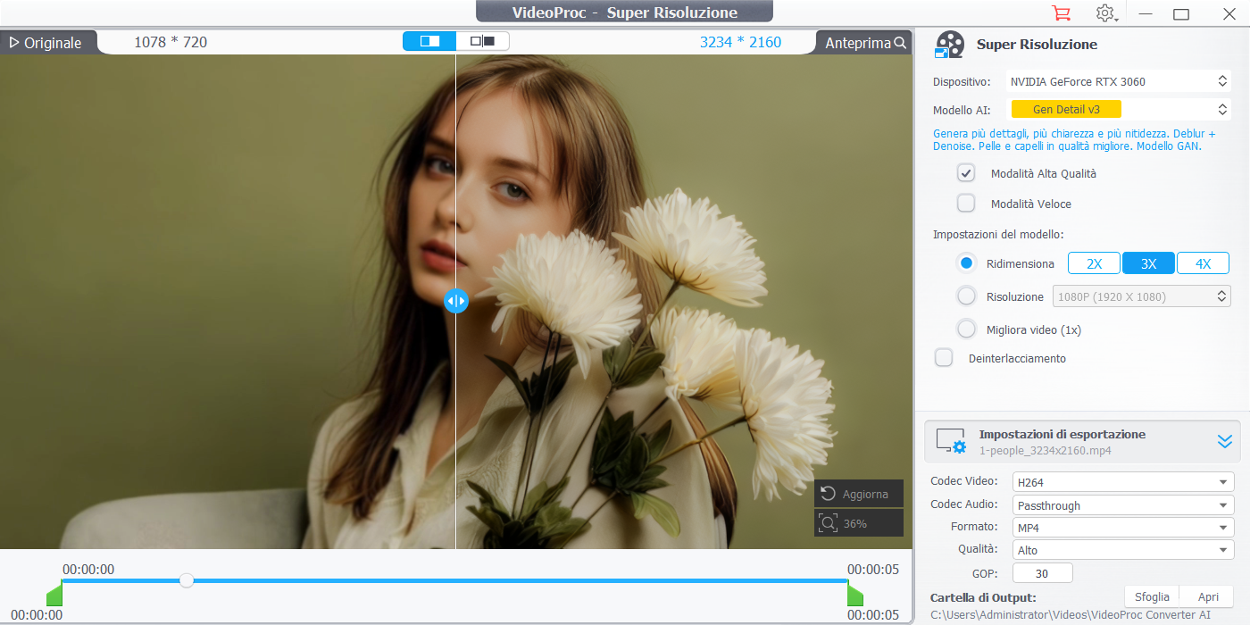
Task: Enable the Deinterlacciamento checkbox
Action: [x=944, y=358]
